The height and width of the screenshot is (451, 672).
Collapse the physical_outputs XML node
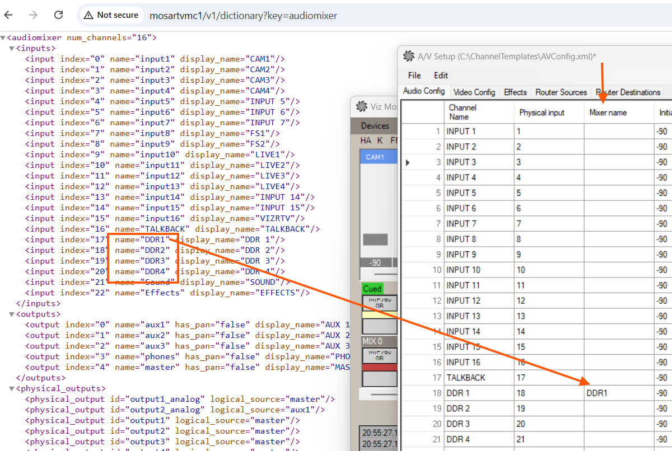12,388
